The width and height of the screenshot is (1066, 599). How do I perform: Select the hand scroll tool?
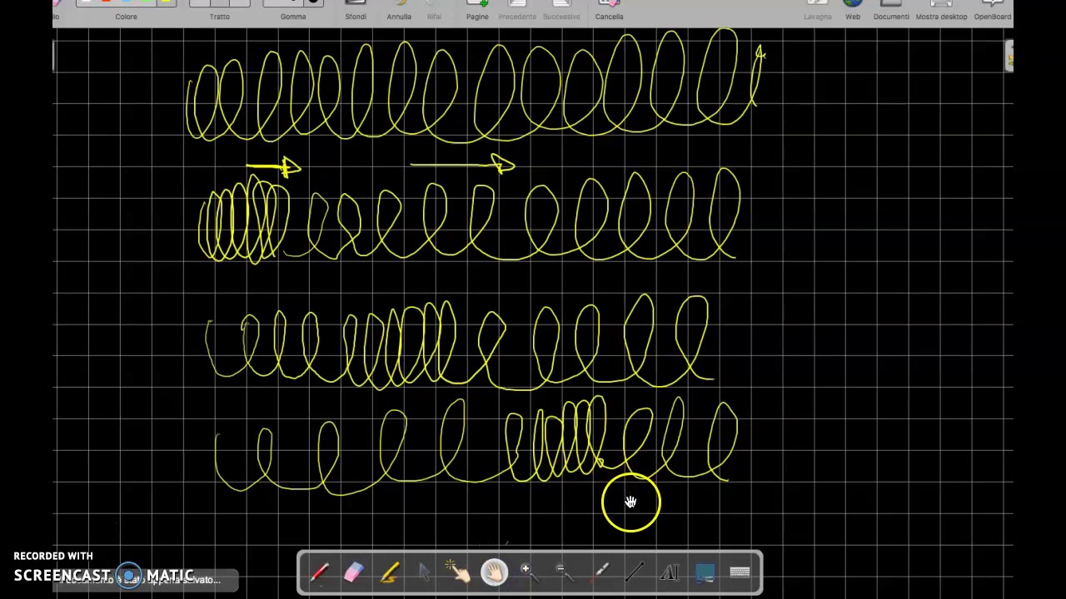click(x=494, y=572)
